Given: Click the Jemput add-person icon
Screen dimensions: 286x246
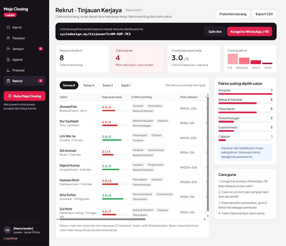Looking at the screenshot, I should (8, 49).
